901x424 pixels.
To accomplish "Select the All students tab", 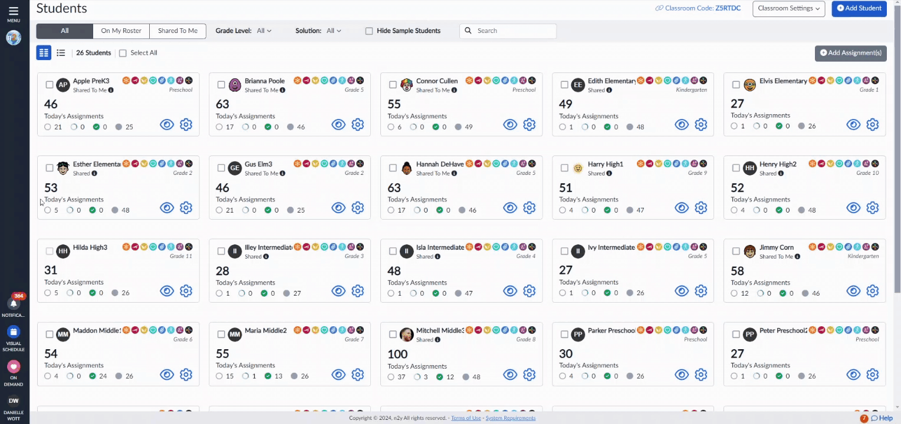I will coord(64,31).
